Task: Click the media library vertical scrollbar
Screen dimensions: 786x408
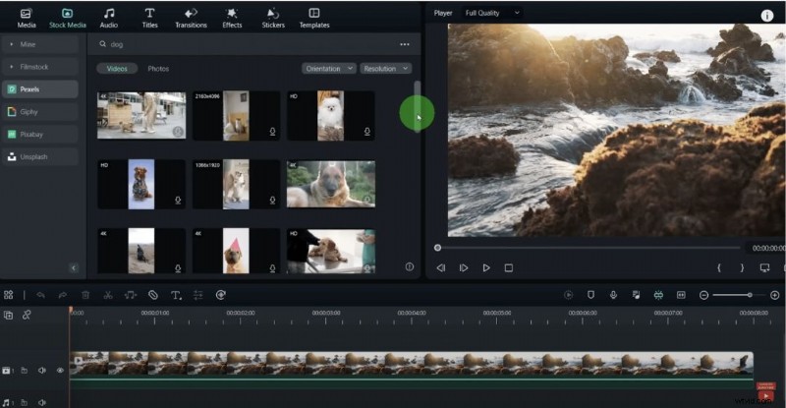Action: pyautogui.click(x=417, y=106)
